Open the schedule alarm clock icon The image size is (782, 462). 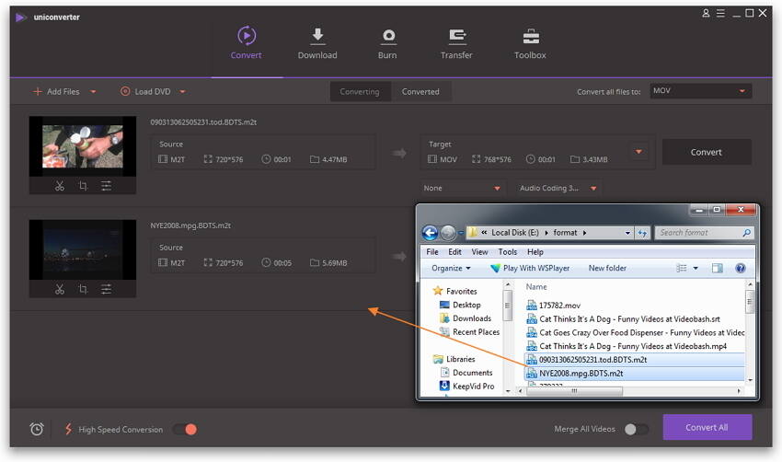coord(37,429)
